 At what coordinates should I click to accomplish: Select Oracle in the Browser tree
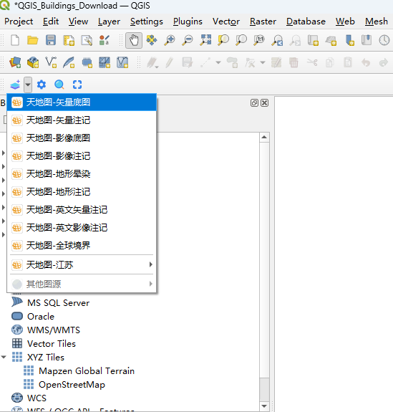[x=41, y=317]
